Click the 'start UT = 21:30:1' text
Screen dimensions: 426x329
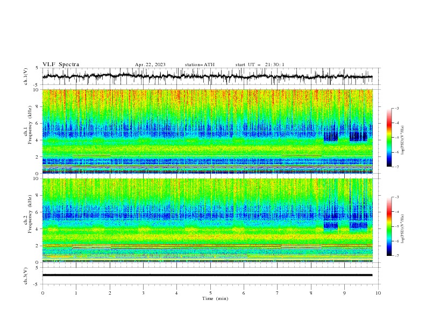pos(260,65)
